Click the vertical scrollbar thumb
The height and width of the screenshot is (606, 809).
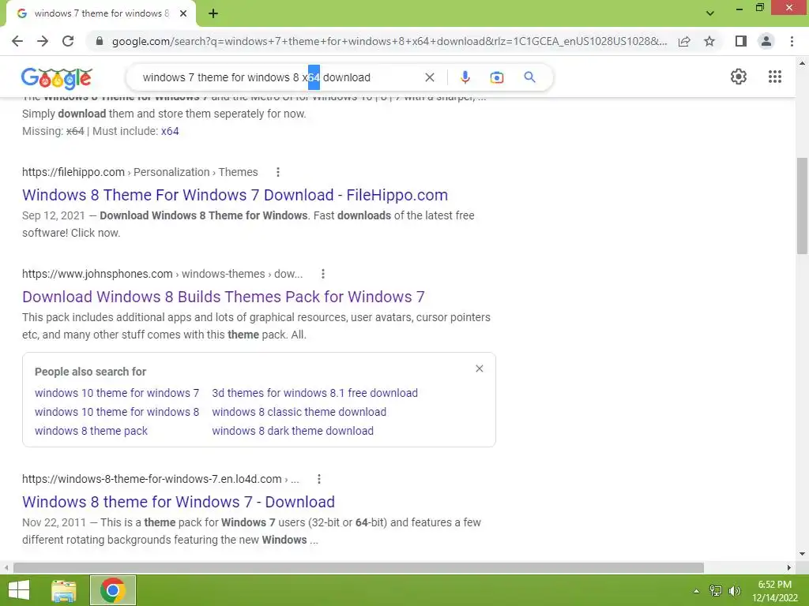[802, 206]
